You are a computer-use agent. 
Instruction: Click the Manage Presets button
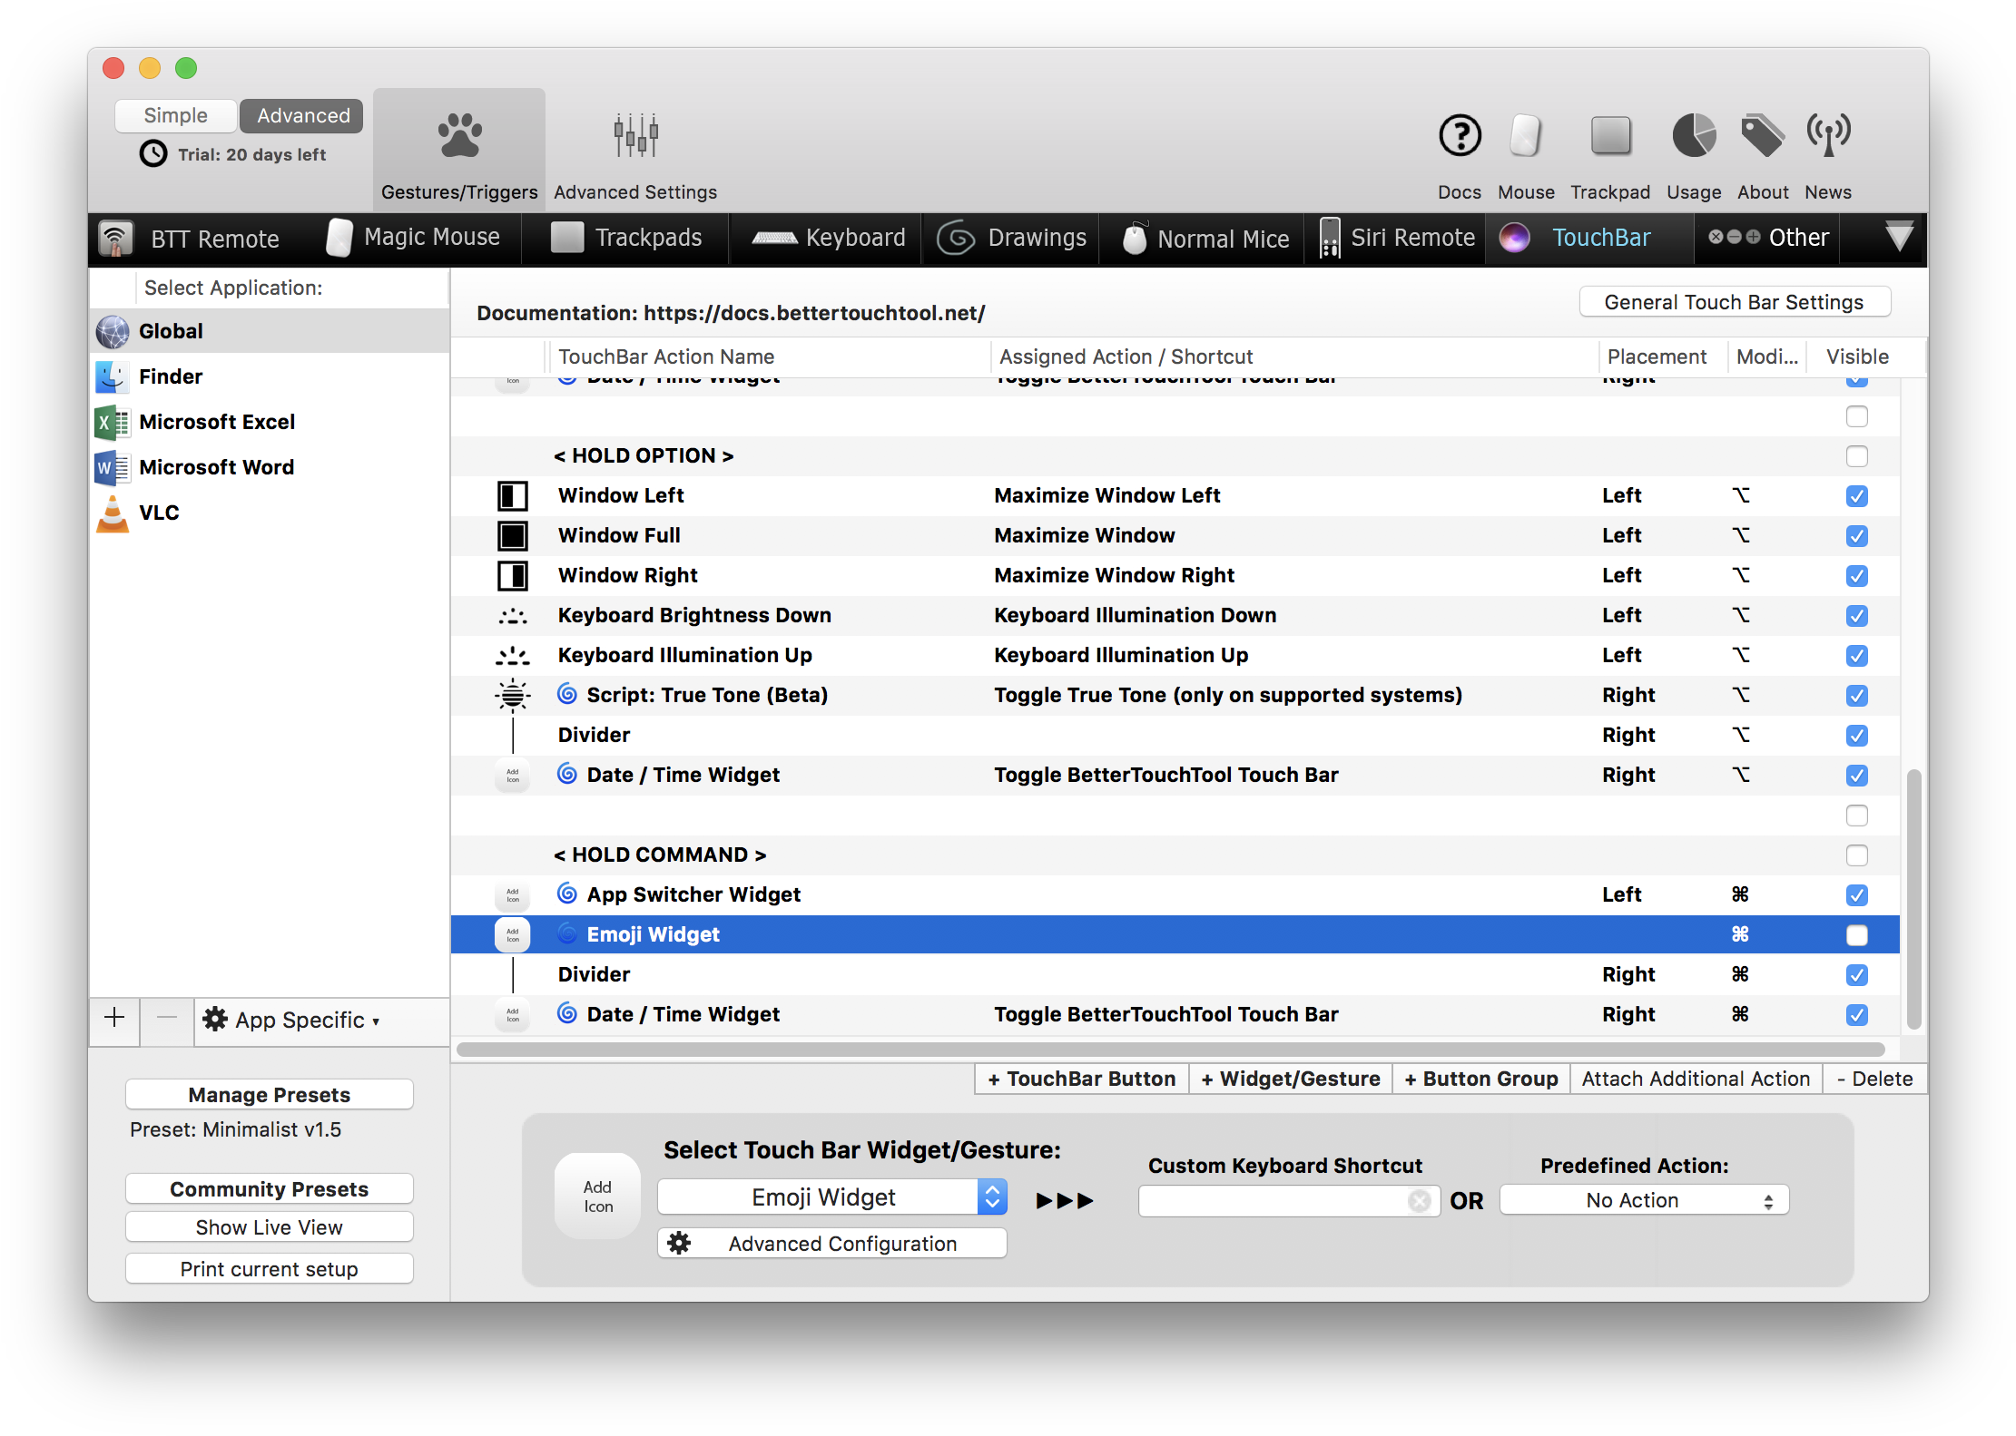tap(269, 1094)
